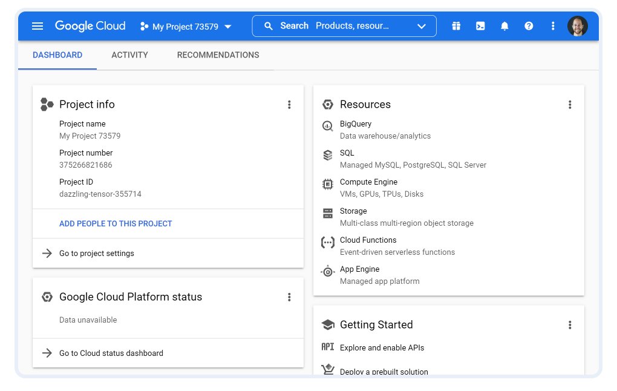Click the Project info hexagons icon

[x=47, y=104]
